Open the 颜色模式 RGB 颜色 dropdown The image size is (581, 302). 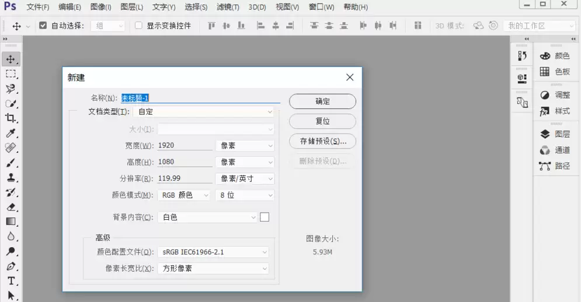(184, 195)
